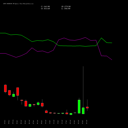Click the first red candle for 25 Jun
The width and height of the screenshot is (128, 128).
[x=5, y=88]
